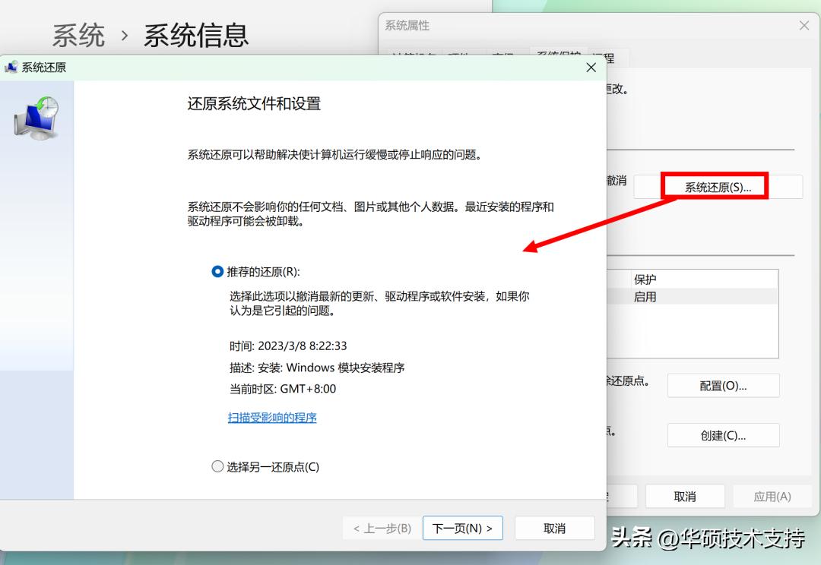Cancel the System Restore wizard
Viewport: 821px width, 565px height.
click(554, 528)
